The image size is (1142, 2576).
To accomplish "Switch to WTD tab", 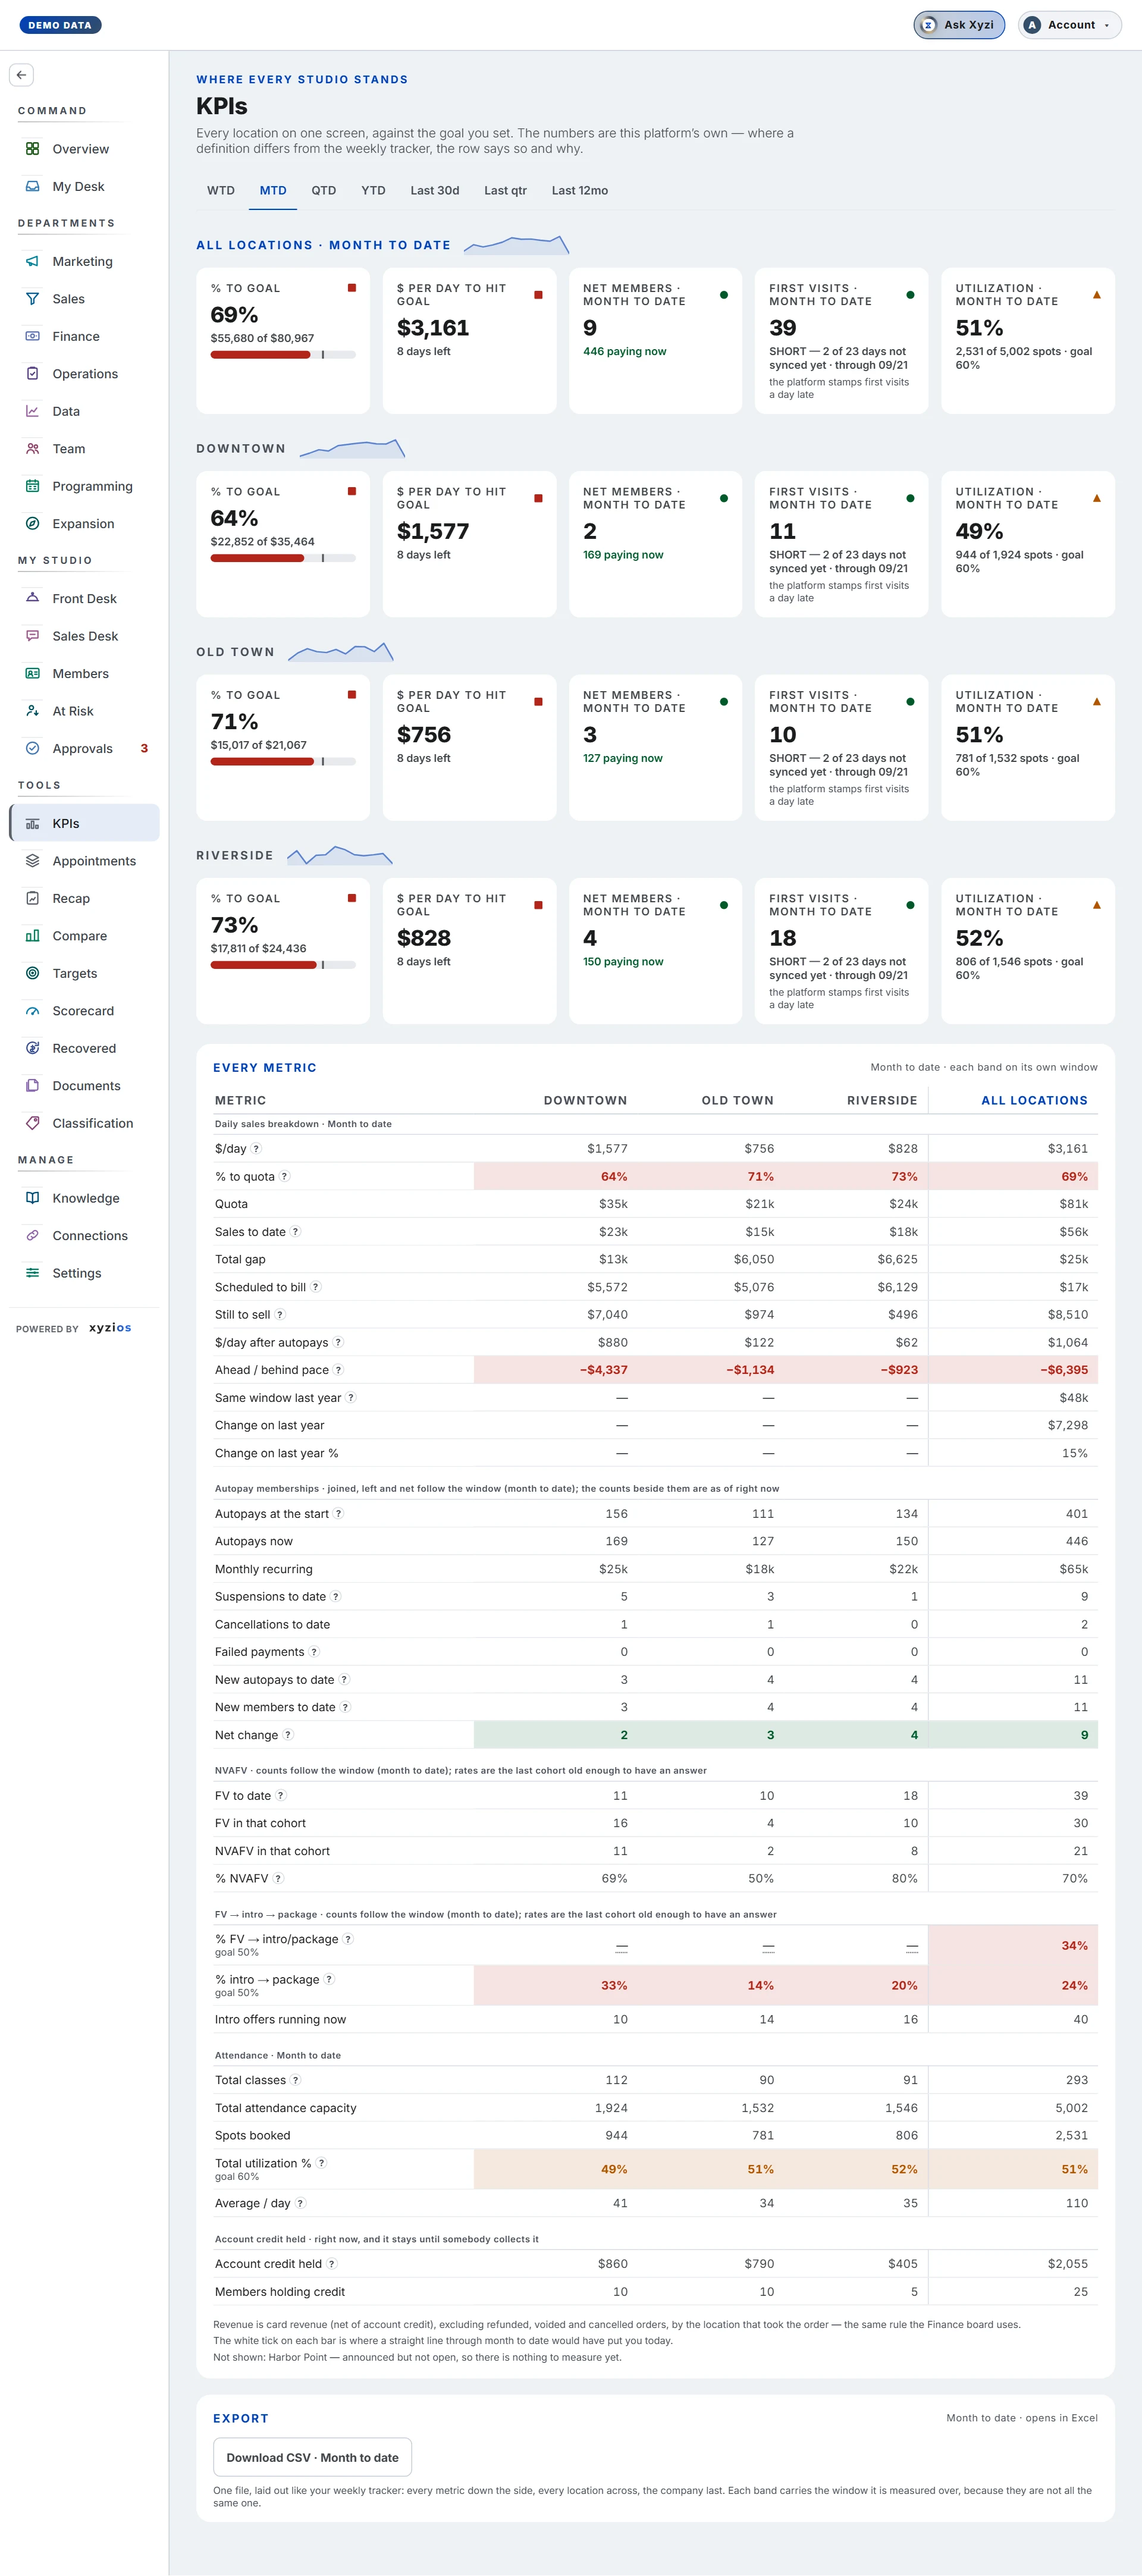I will [221, 190].
